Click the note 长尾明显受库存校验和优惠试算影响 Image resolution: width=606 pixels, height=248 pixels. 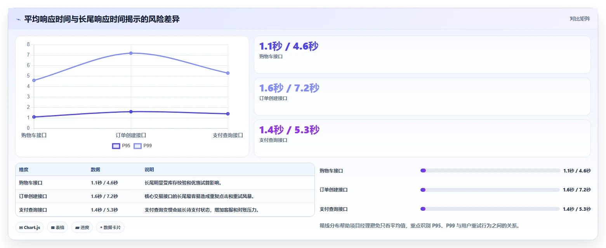pyautogui.click(x=183, y=183)
